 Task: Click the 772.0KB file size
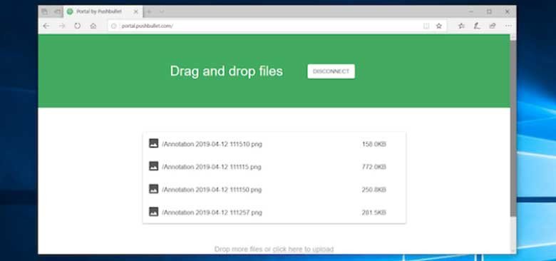374,167
